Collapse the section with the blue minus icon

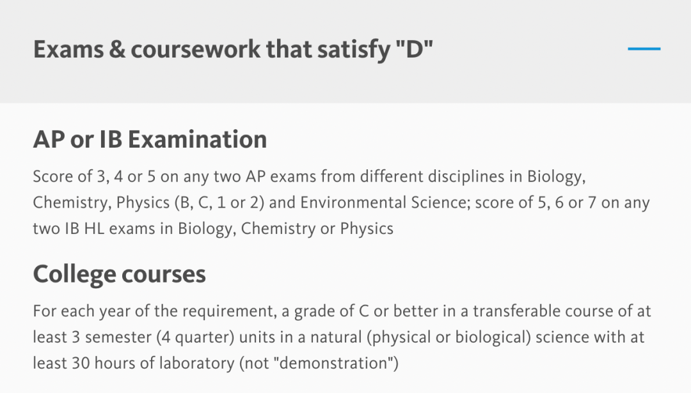(644, 49)
